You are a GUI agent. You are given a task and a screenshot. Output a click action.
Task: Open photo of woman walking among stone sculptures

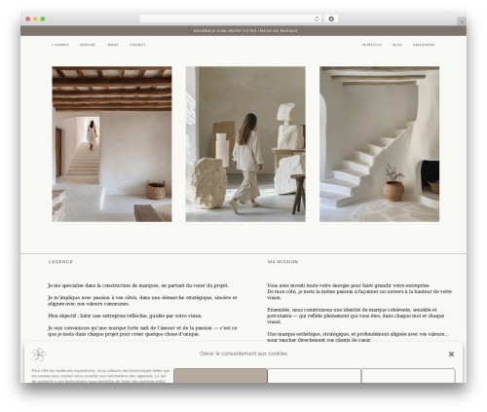tap(245, 144)
